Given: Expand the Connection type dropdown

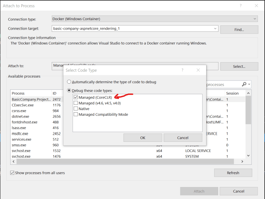Looking at the screenshot, I should click(x=255, y=19).
